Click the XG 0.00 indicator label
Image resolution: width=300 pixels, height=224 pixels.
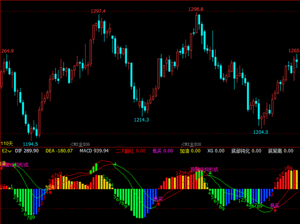click(216, 151)
